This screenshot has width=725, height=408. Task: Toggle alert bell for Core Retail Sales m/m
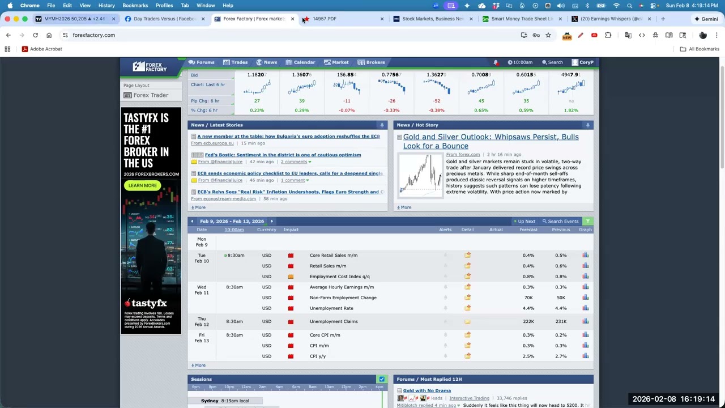pos(445,256)
